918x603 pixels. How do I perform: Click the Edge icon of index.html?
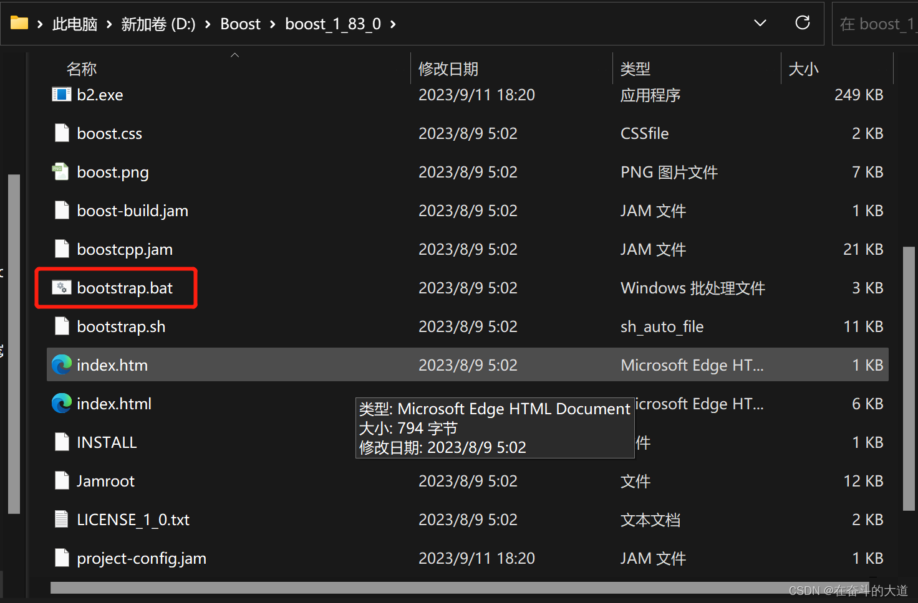point(62,404)
